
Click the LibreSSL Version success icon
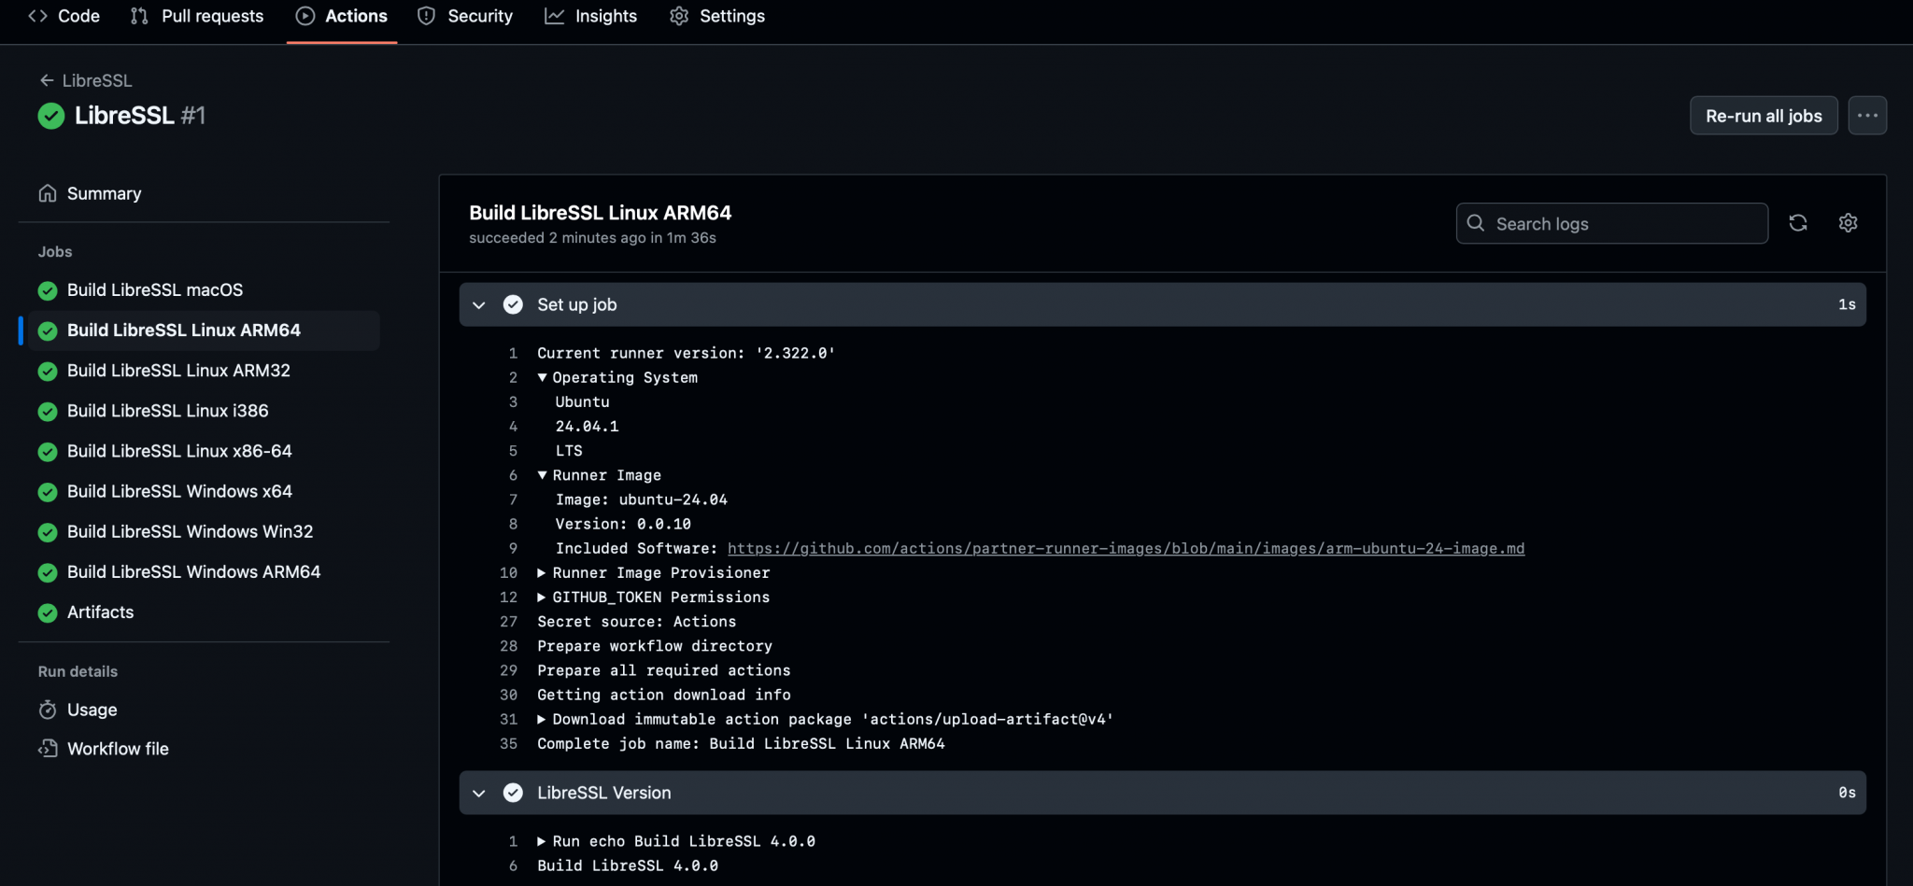513,793
